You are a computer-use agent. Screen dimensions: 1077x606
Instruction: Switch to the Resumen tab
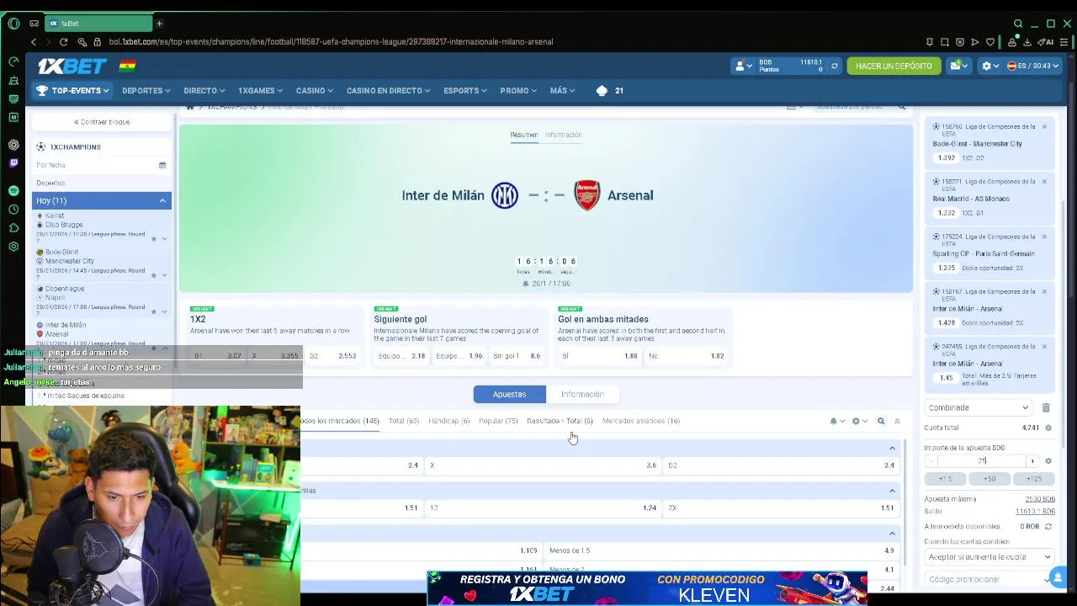click(x=523, y=135)
